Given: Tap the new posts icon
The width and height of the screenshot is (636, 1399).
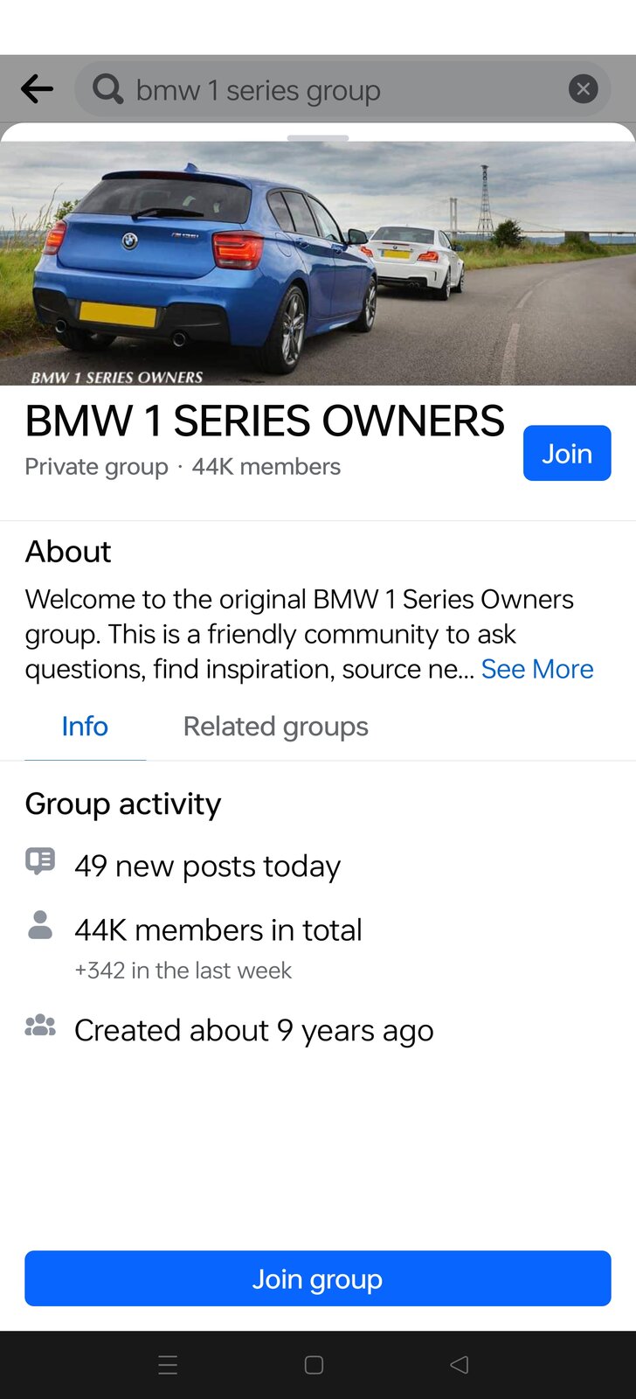Looking at the screenshot, I should click(x=40, y=861).
